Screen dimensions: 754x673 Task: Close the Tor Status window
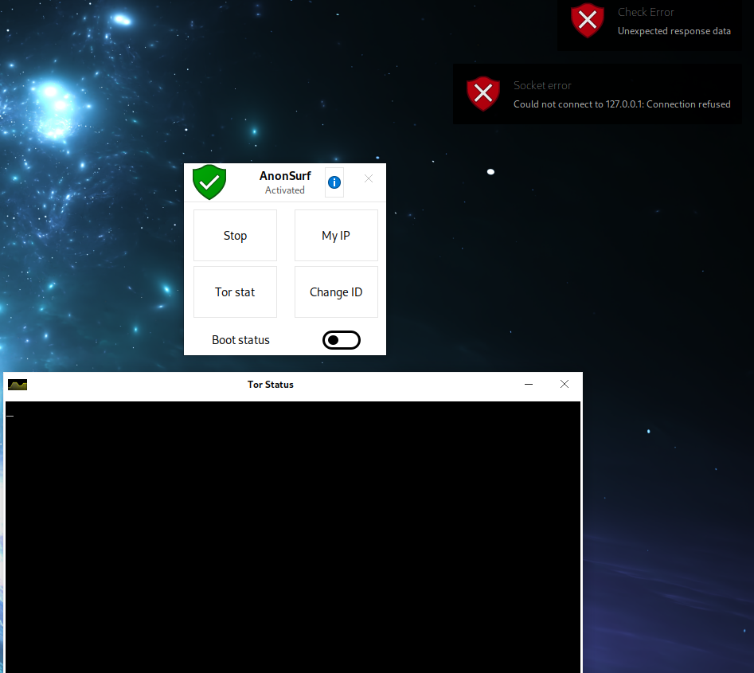(x=565, y=384)
